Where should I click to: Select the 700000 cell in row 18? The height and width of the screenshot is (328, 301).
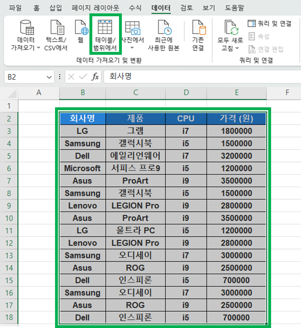(236, 318)
